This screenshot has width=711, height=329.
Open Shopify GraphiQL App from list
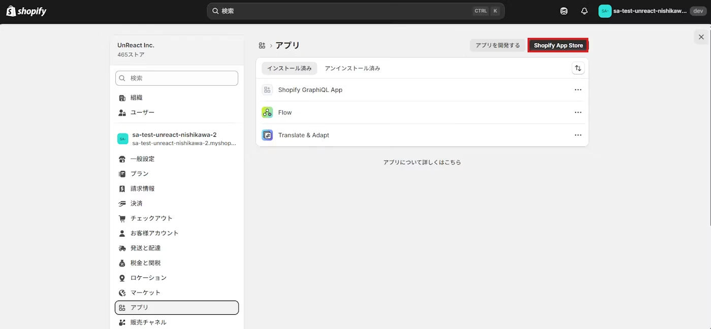(x=310, y=90)
